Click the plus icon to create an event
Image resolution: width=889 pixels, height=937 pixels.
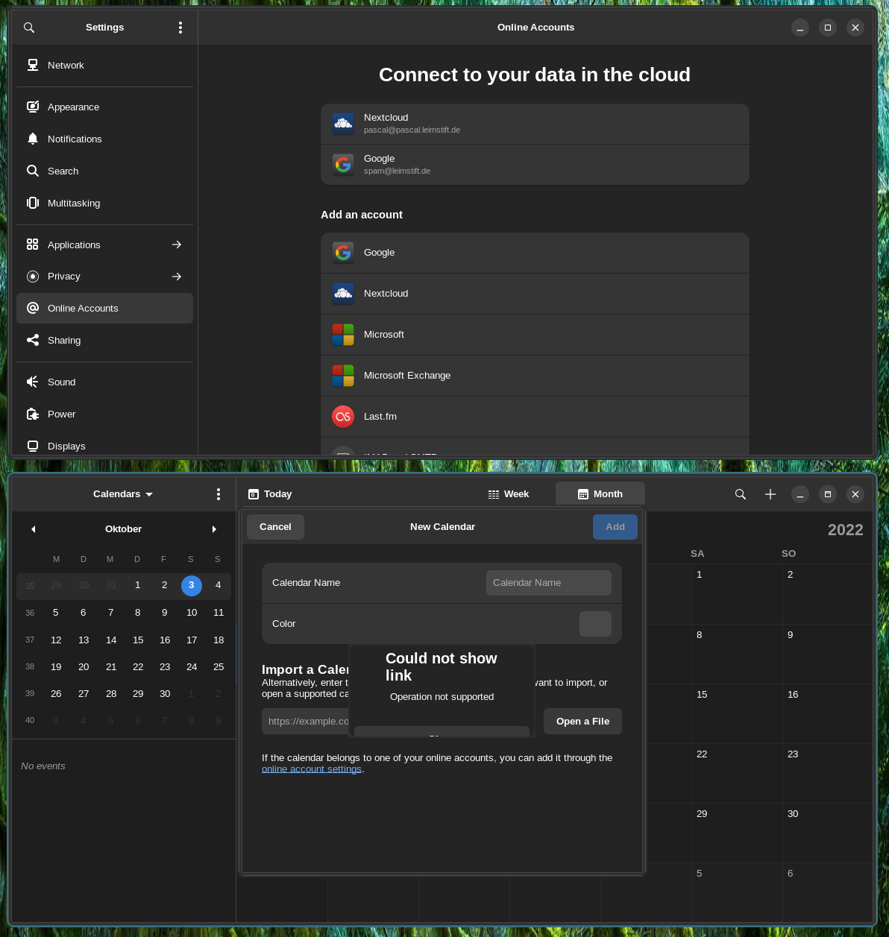pos(770,493)
